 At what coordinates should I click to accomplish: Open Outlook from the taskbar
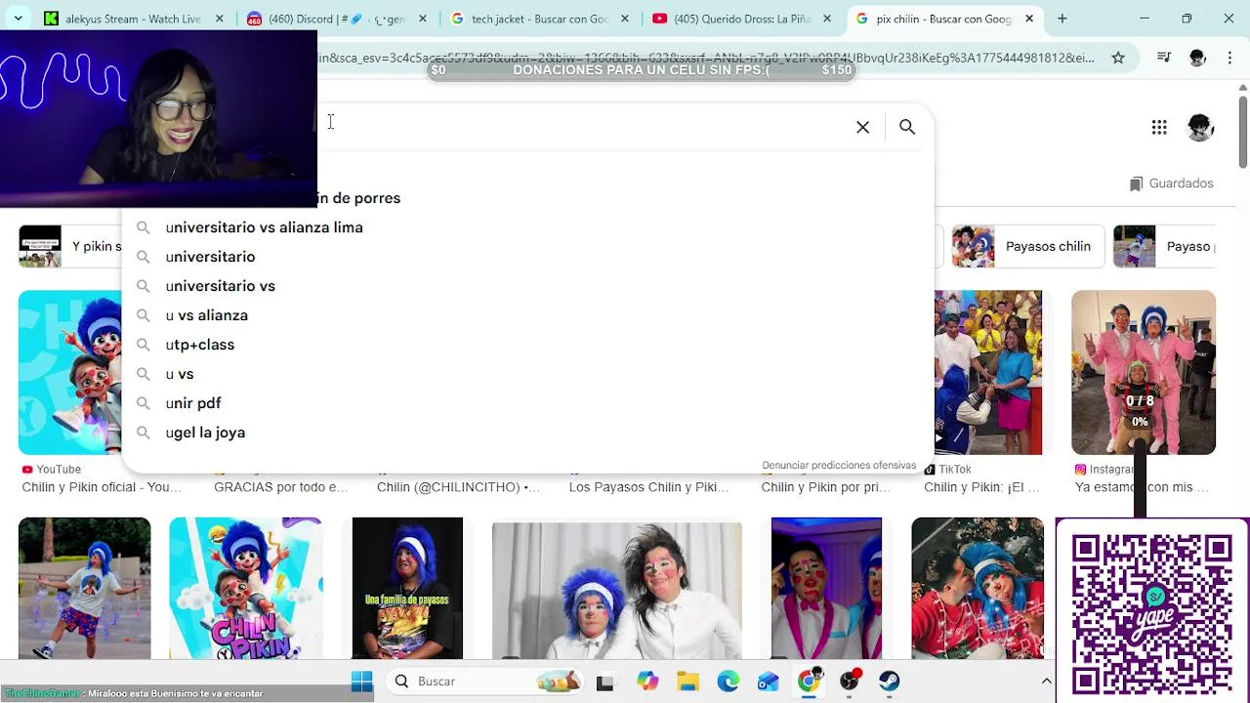[x=768, y=682]
